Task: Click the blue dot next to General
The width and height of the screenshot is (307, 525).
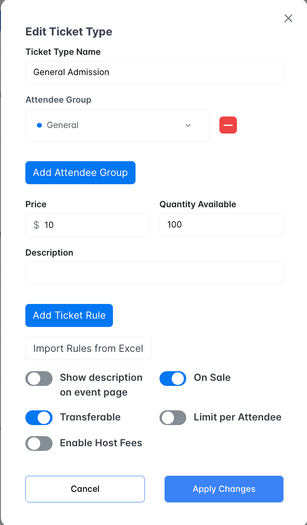Action: click(39, 125)
